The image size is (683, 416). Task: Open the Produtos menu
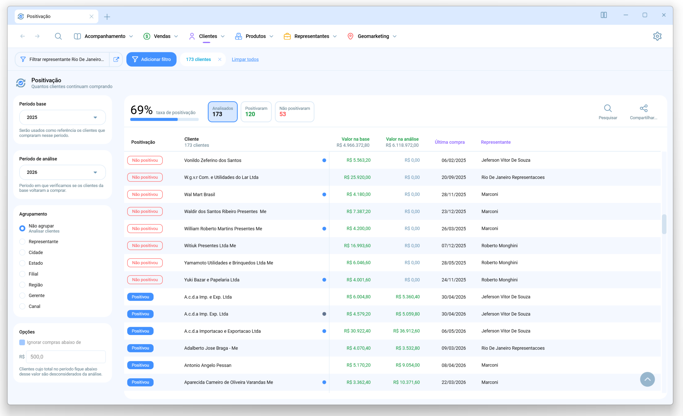[254, 36]
